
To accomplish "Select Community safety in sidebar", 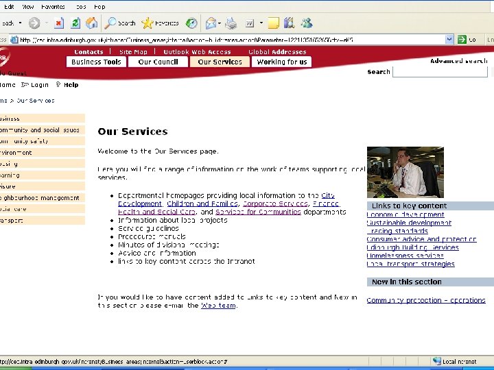I will pos(43,141).
